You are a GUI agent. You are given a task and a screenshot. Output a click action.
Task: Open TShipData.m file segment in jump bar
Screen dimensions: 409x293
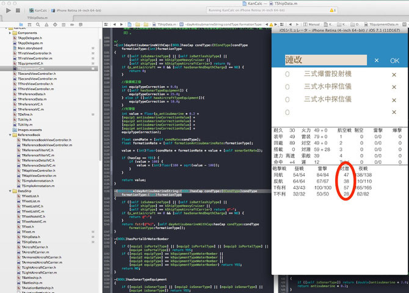pyautogui.click(x=164, y=24)
